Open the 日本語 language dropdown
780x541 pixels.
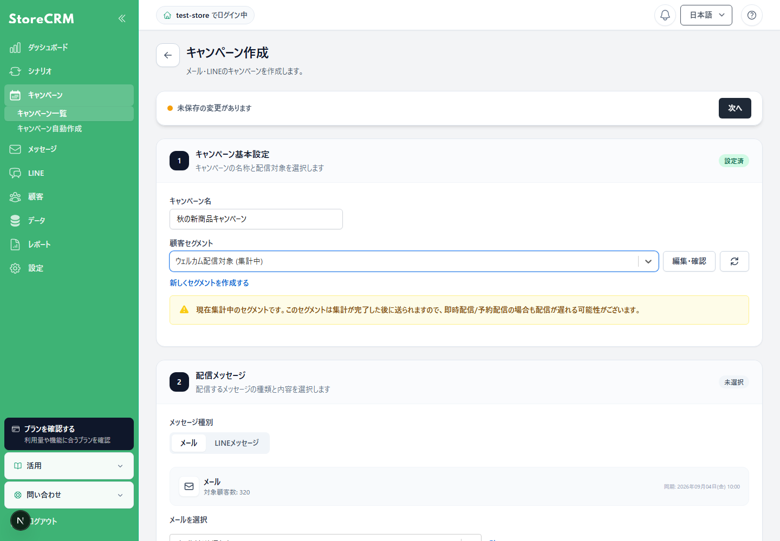point(706,15)
